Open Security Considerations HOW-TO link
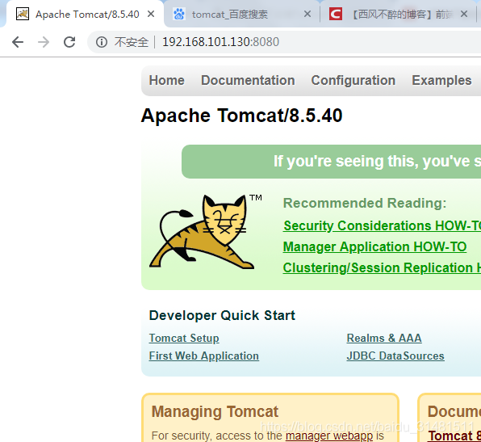The height and width of the screenshot is (442, 481). [x=382, y=225]
